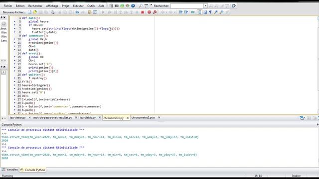Open the Variables panel tab

10,170
